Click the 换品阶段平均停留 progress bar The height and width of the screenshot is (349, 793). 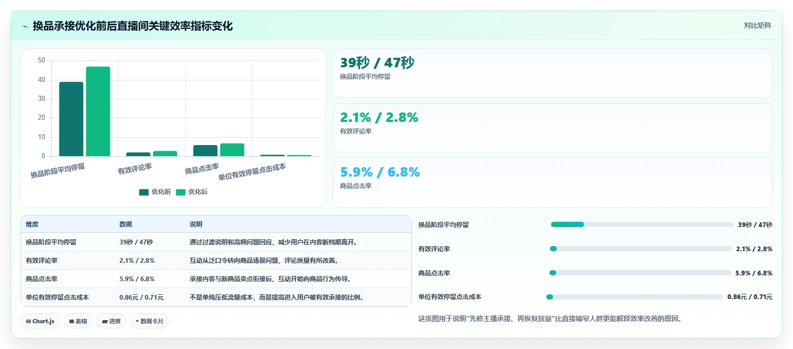click(x=642, y=224)
